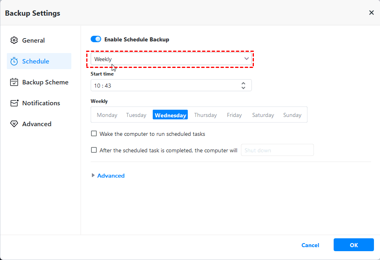Expand the Advanced section triangle
The image size is (380, 260).
coord(93,176)
